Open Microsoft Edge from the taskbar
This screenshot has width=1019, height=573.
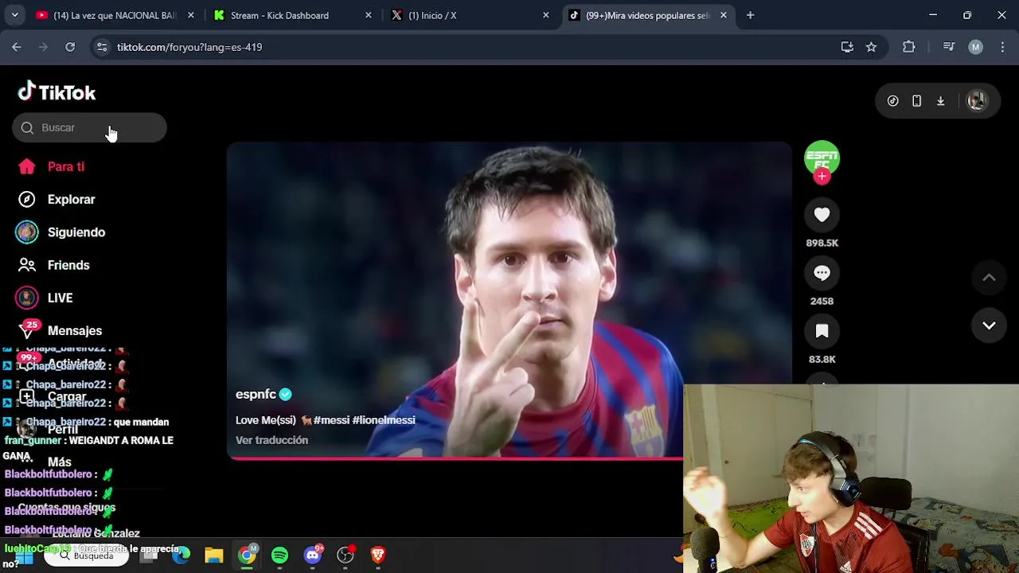182,555
